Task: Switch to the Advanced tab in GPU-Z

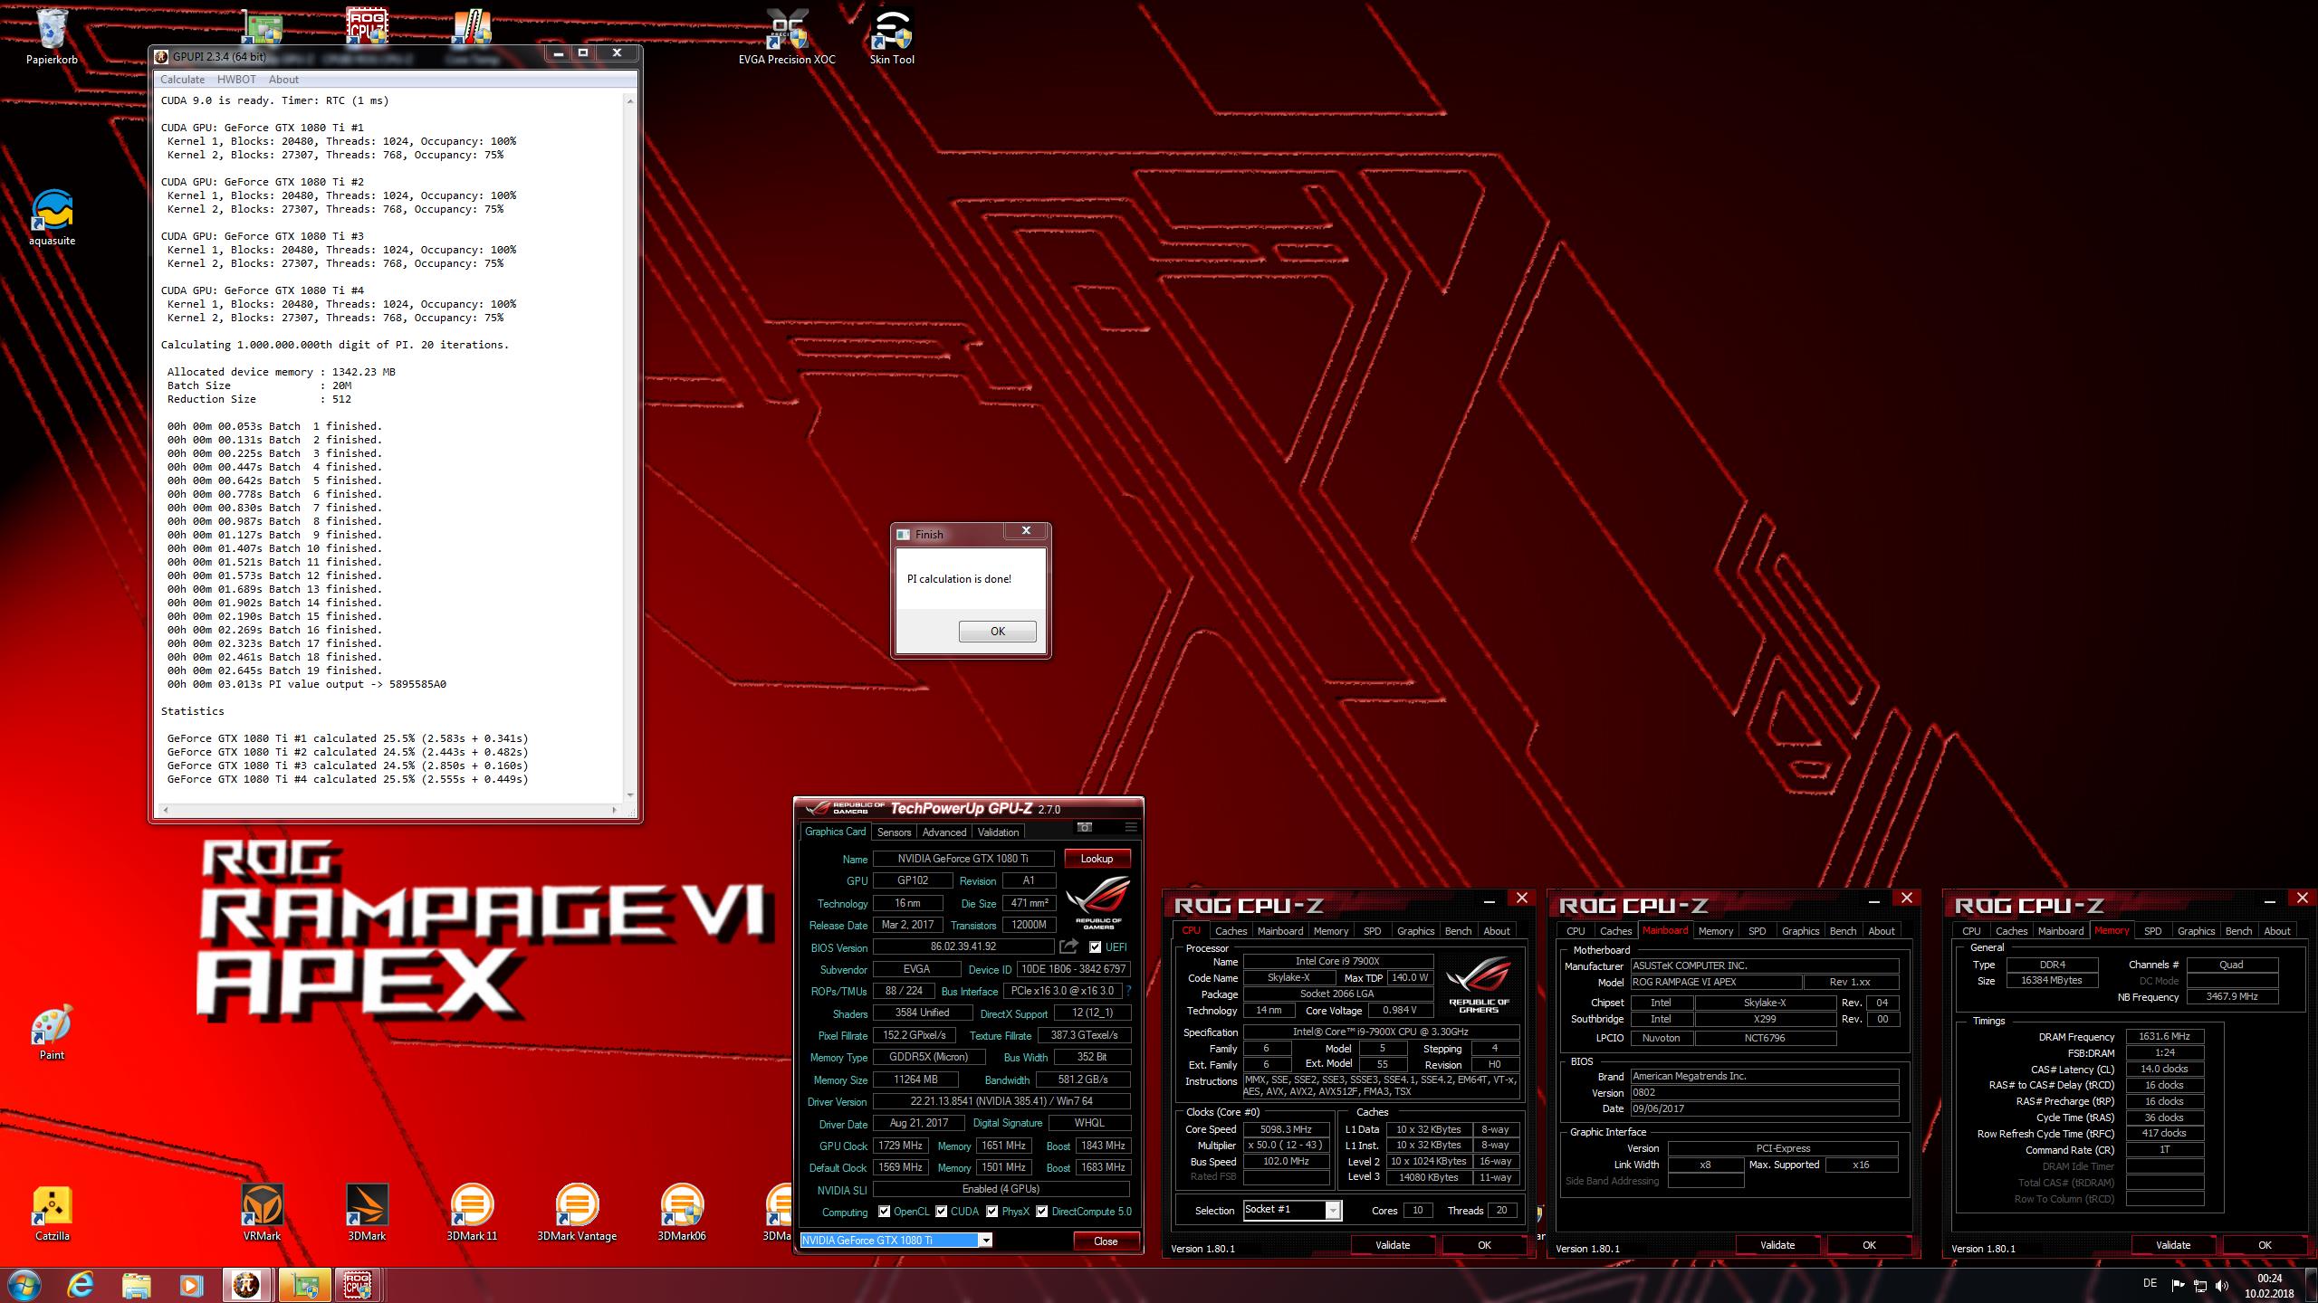Action: tap(944, 832)
